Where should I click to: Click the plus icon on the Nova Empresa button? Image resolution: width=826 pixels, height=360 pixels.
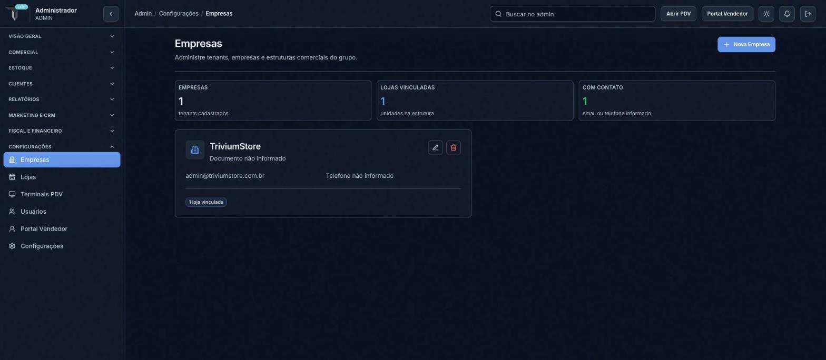[x=726, y=45]
